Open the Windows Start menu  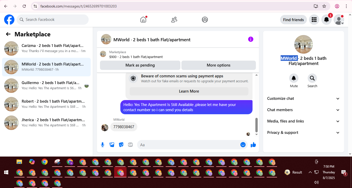[6, 172]
